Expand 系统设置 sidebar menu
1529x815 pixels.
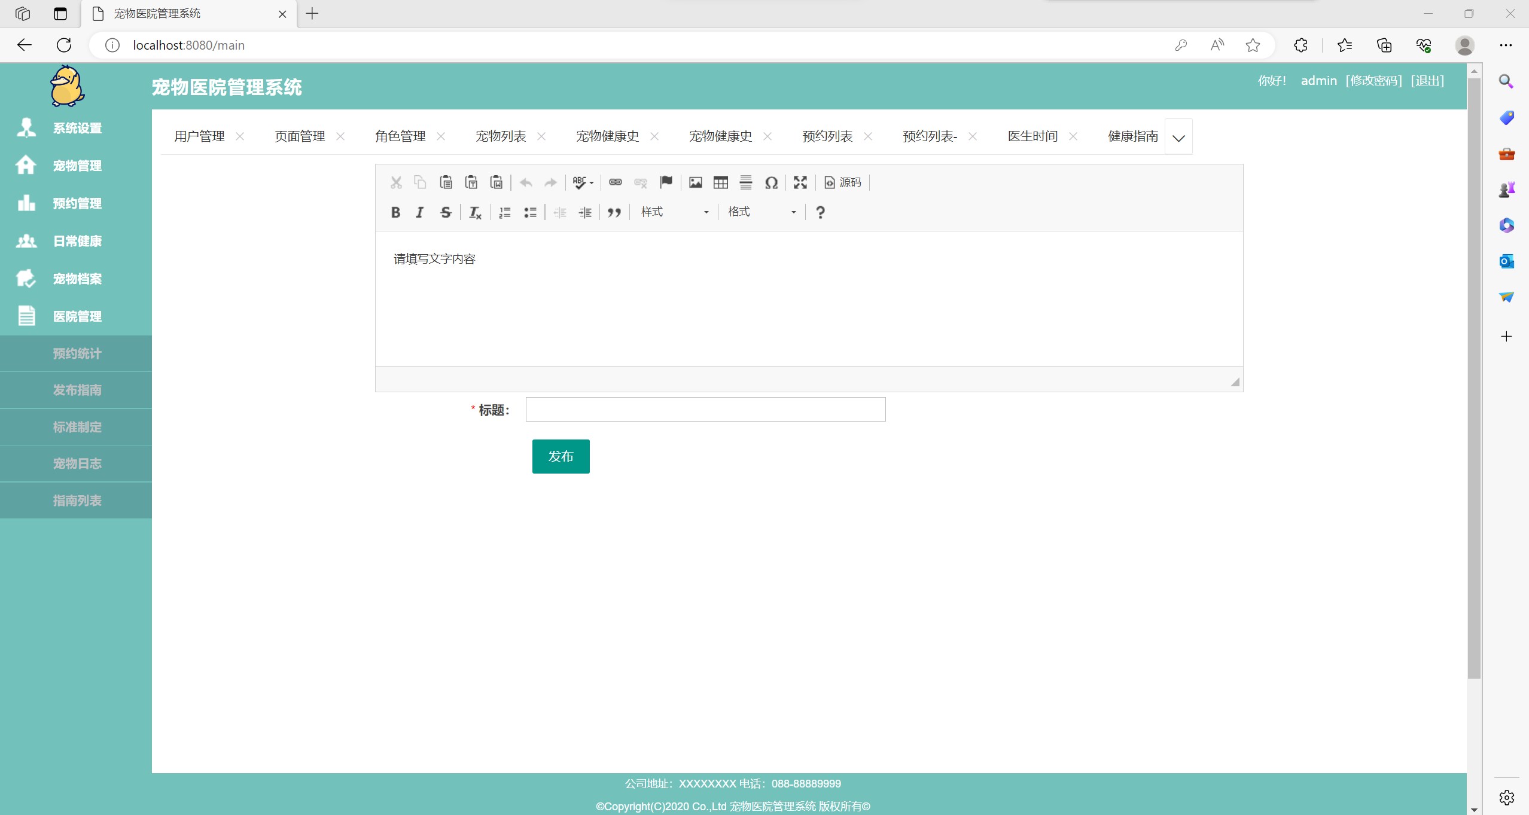coord(76,128)
